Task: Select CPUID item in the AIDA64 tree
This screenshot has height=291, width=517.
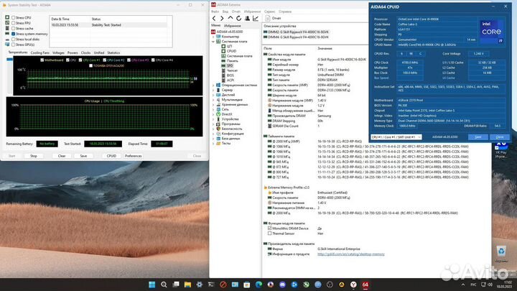Action: click(x=231, y=51)
